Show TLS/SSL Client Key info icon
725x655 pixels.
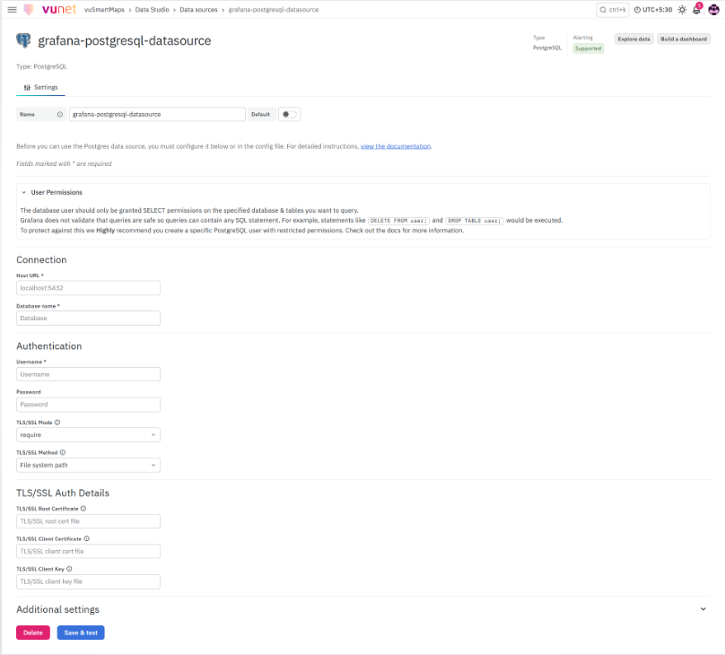pos(69,569)
